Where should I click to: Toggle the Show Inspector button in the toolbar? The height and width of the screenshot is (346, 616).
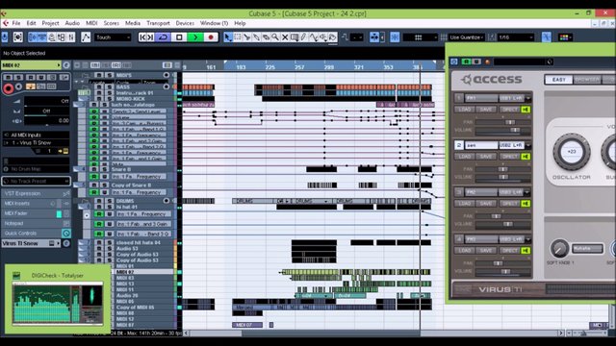coord(32,37)
